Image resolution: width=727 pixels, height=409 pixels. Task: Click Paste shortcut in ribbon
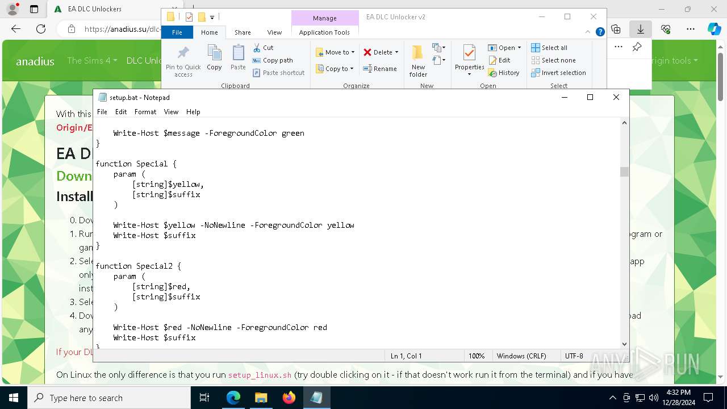(x=278, y=73)
